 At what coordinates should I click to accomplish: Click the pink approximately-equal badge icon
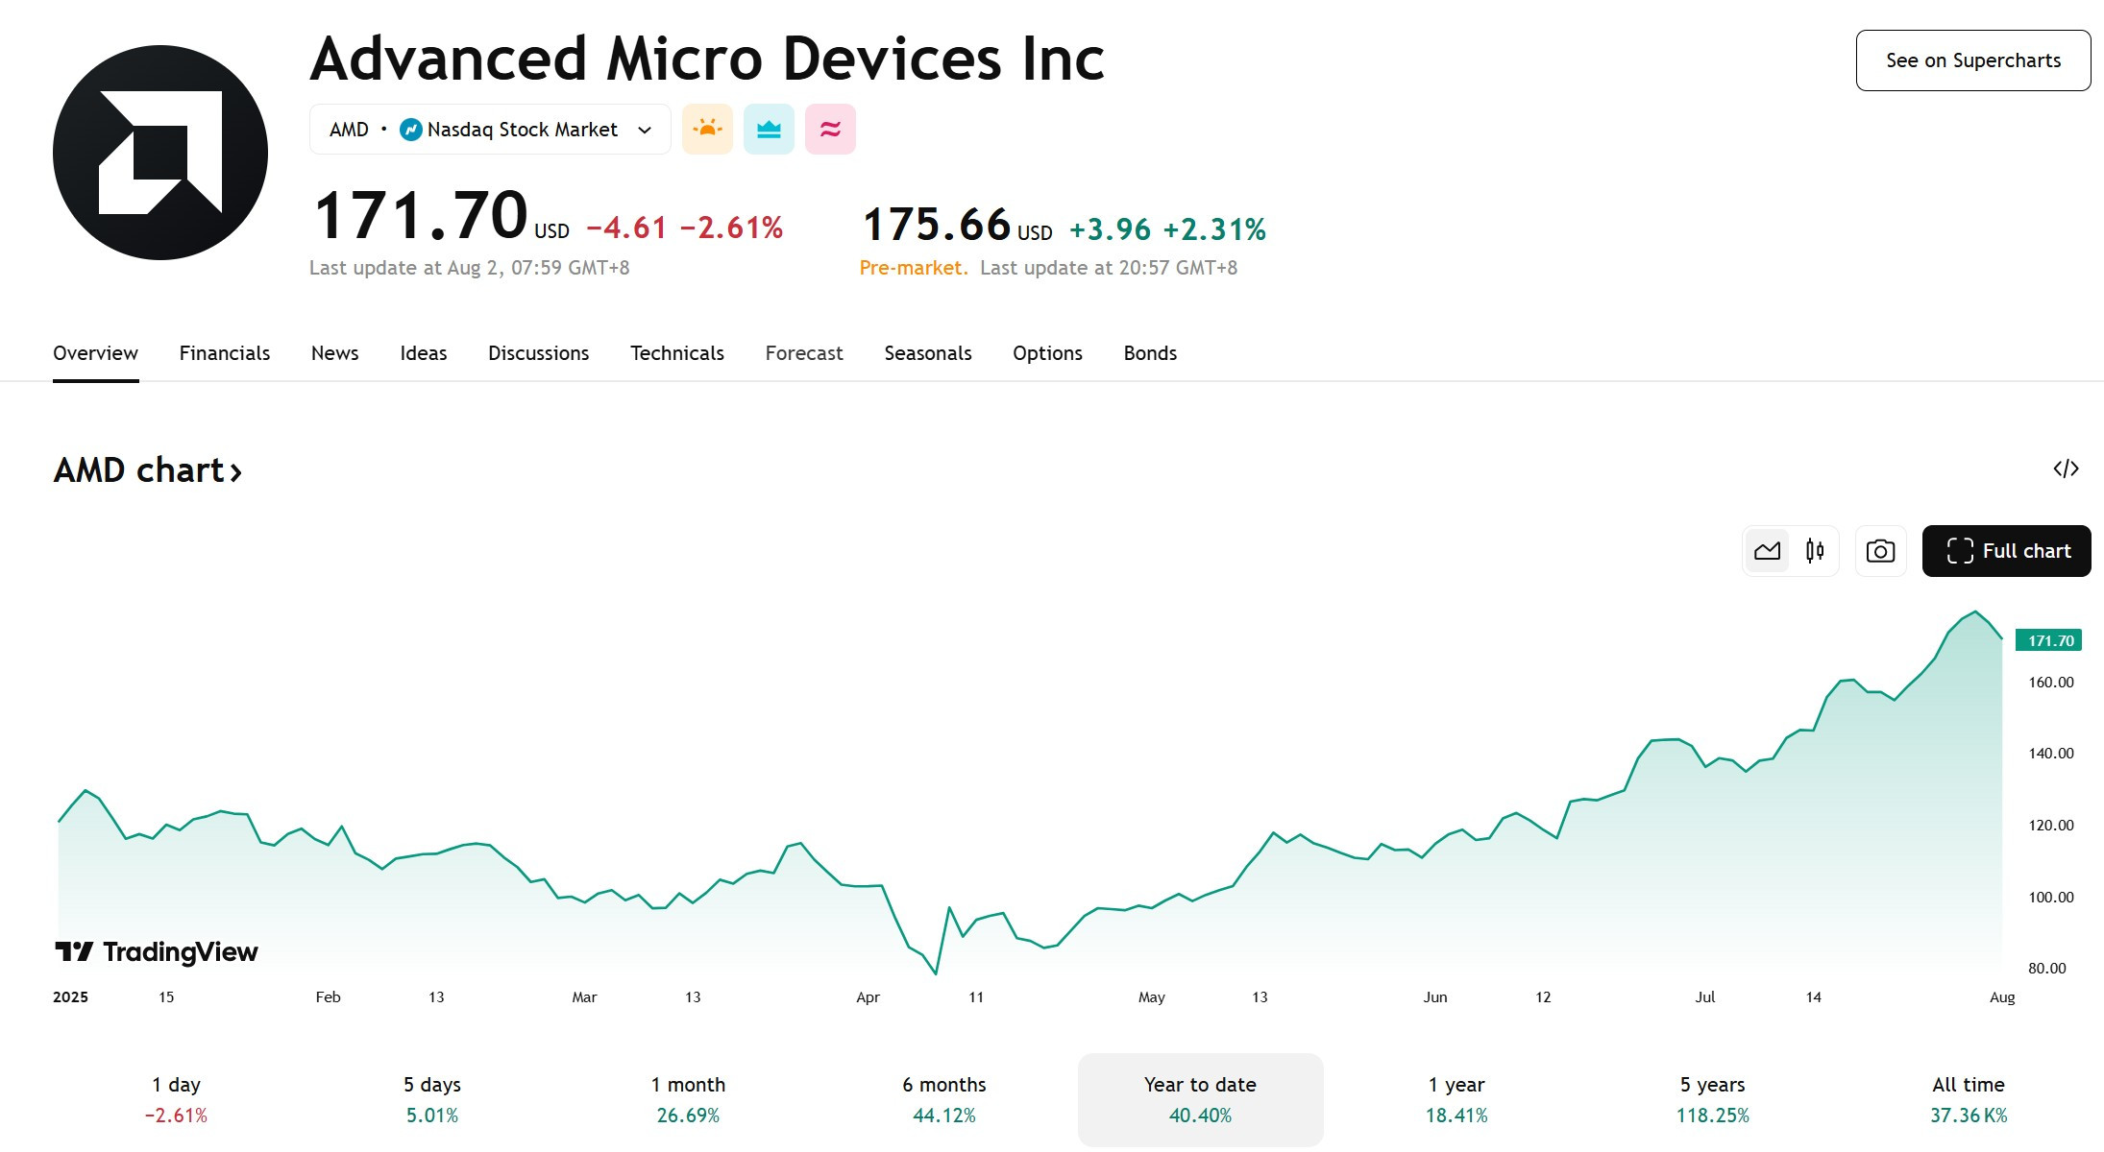point(830,129)
